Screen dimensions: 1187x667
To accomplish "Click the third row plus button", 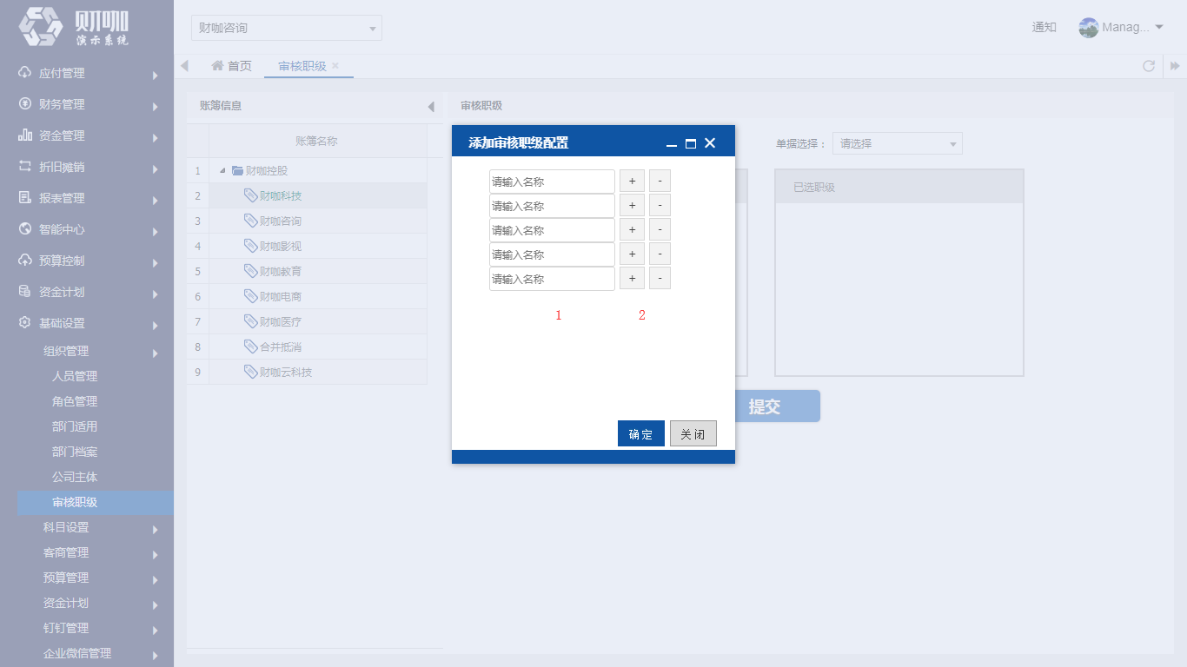I will pyautogui.click(x=632, y=230).
